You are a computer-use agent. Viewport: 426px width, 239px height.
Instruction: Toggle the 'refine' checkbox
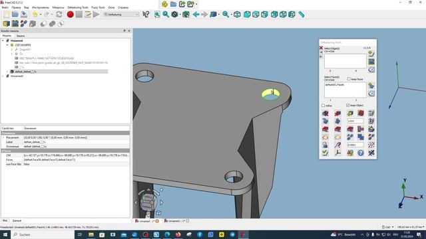[x=323, y=106]
